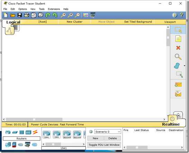Pick the Place Note tool
This screenshot has width=189, height=153.
178,39
